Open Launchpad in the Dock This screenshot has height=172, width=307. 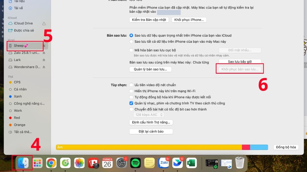coord(37,163)
